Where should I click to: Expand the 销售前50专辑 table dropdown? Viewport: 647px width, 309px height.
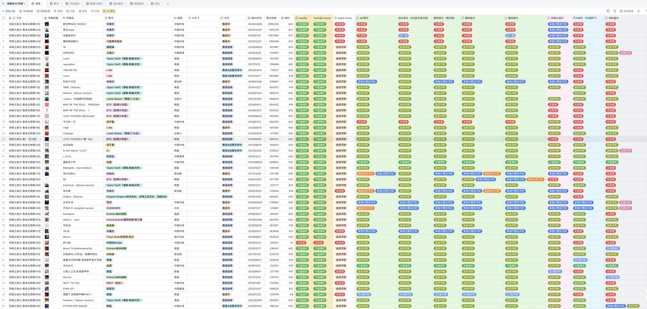pyautogui.click(x=16, y=4)
